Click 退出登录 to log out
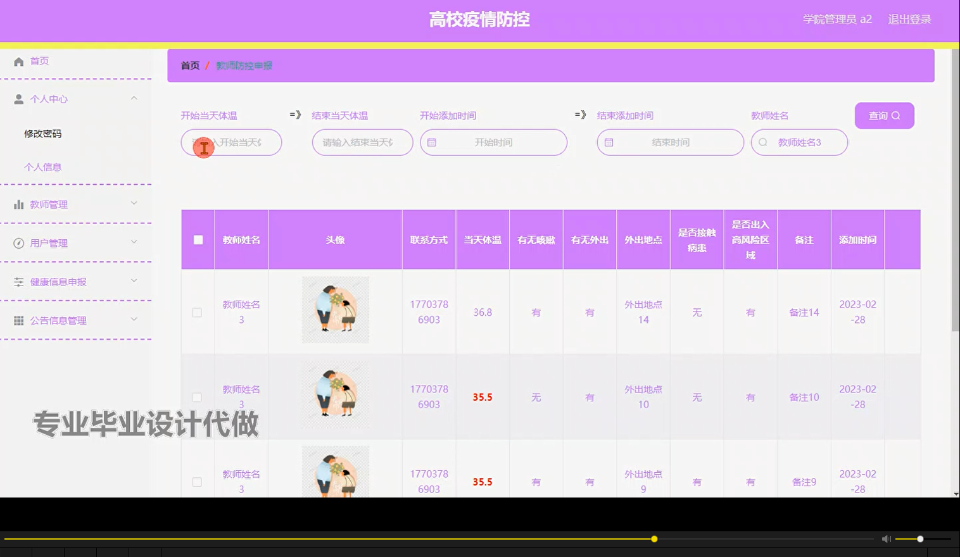 tap(909, 20)
